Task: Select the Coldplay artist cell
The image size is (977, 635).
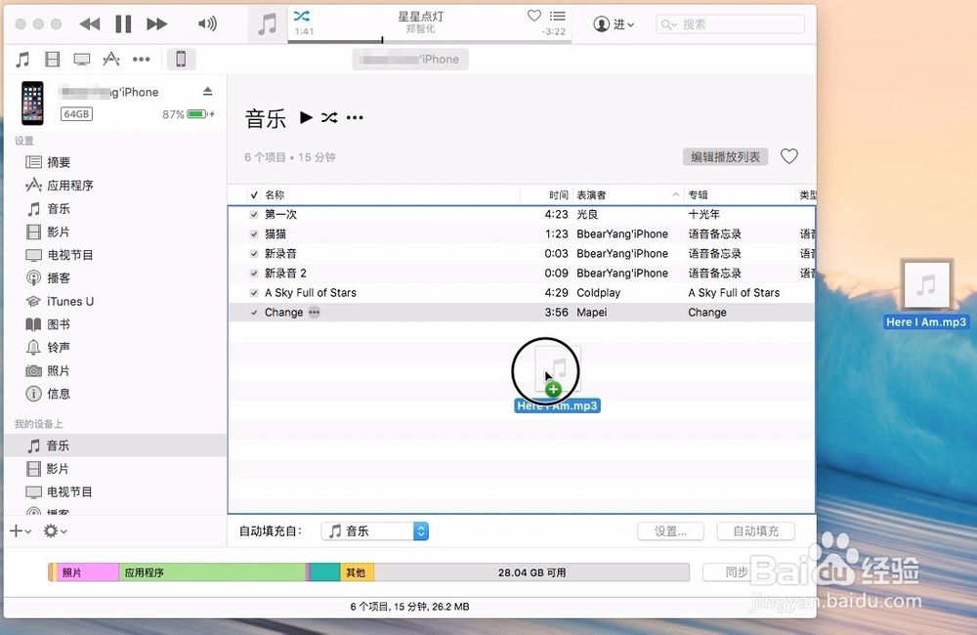Action: 598,292
